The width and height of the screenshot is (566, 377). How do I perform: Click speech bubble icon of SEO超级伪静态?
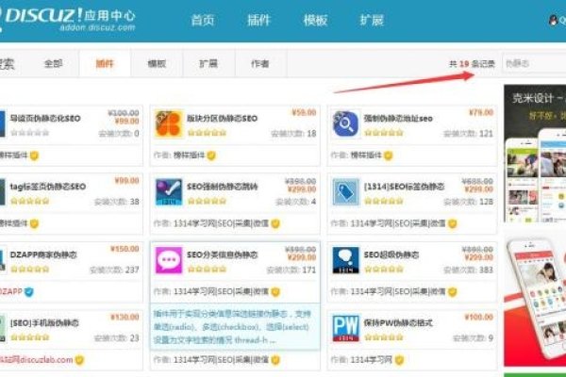(x=345, y=260)
